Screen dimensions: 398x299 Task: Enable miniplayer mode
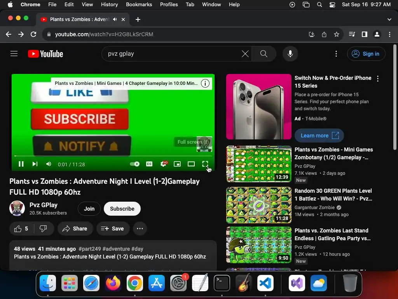pyautogui.click(x=177, y=164)
